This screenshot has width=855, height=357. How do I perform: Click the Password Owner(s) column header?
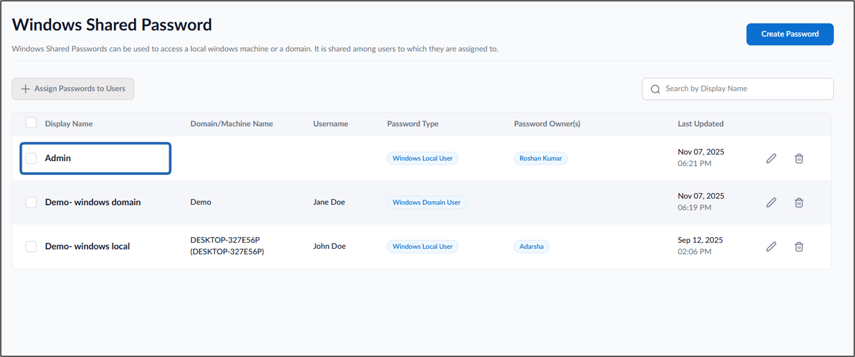[547, 124]
